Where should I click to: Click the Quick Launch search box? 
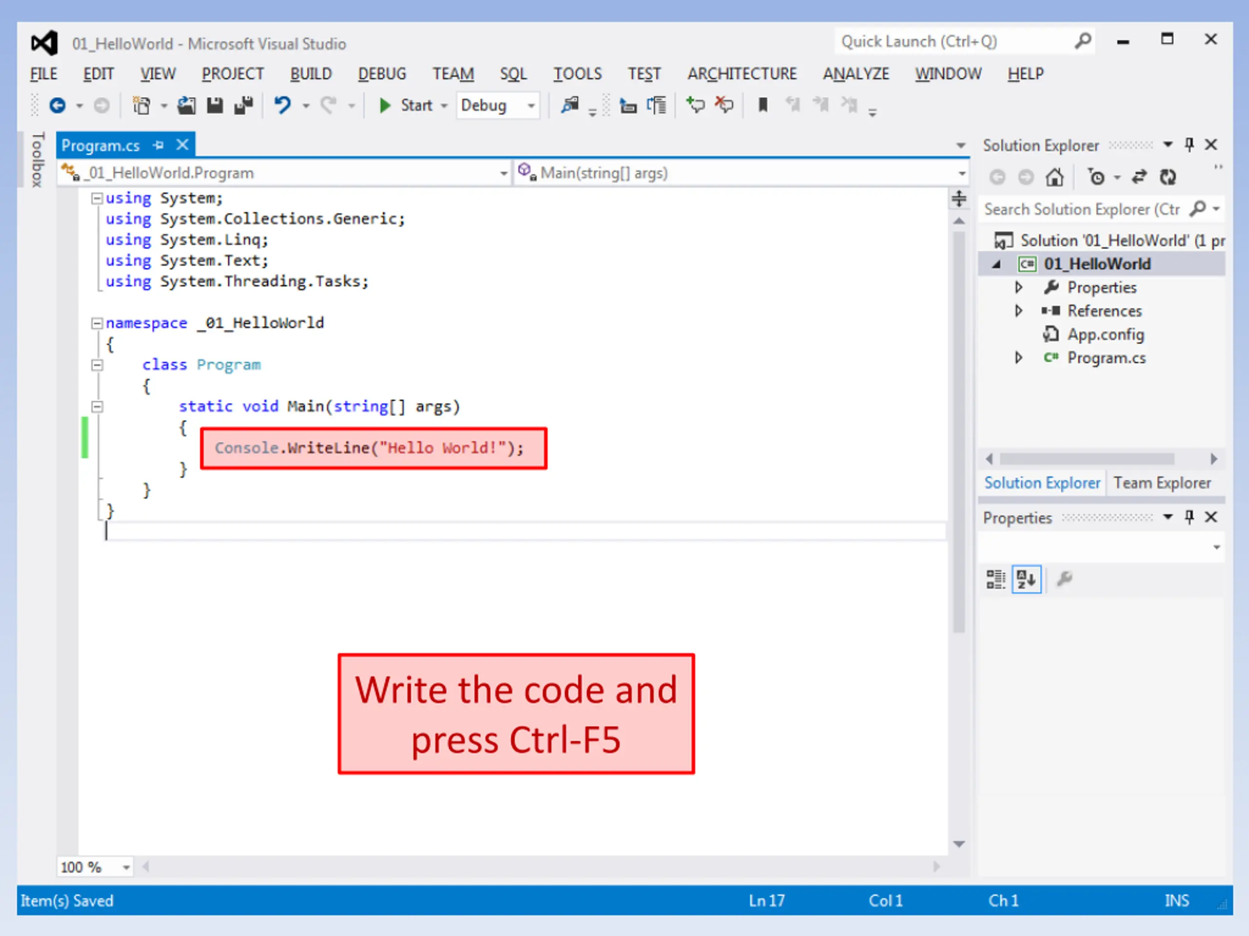point(954,42)
